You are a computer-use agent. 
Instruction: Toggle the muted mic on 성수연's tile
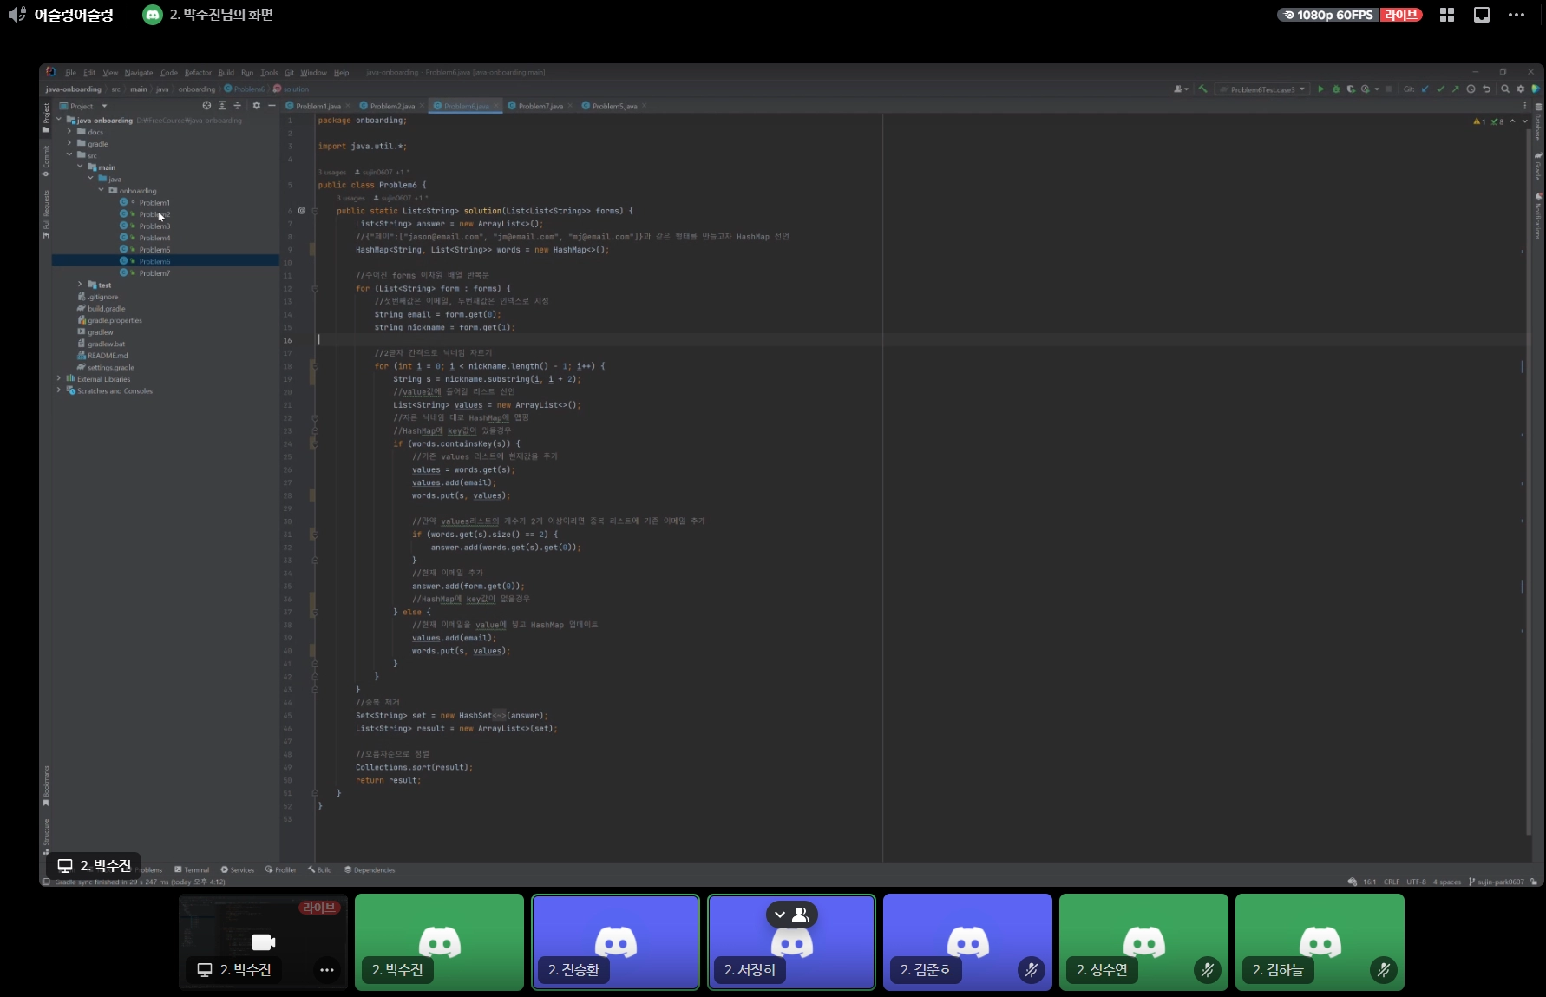pyautogui.click(x=1207, y=970)
